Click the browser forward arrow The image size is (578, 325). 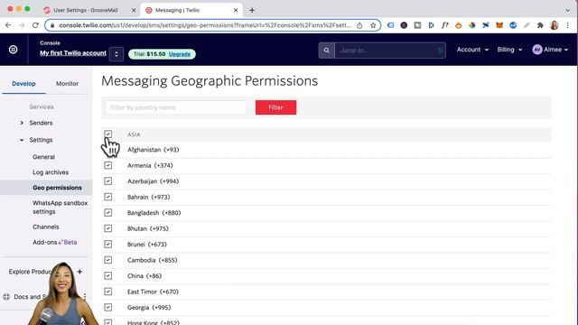click(x=22, y=25)
